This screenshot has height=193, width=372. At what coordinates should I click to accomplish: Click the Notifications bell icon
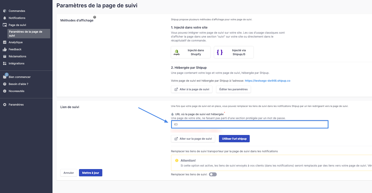5,18
